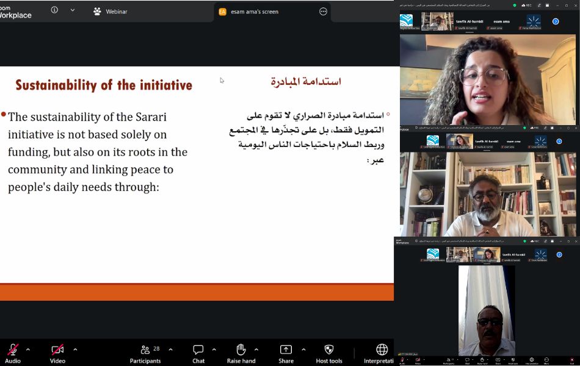The width and height of the screenshot is (580, 366).
Task: Expand the arrow next to Participants
Action: click(x=170, y=350)
